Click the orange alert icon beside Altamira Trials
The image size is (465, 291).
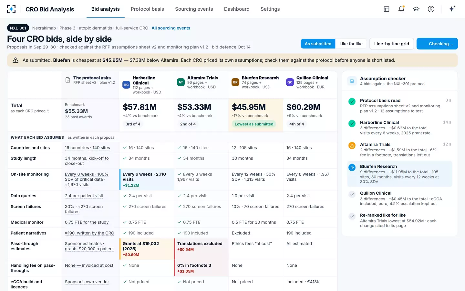pyautogui.click(x=352, y=145)
